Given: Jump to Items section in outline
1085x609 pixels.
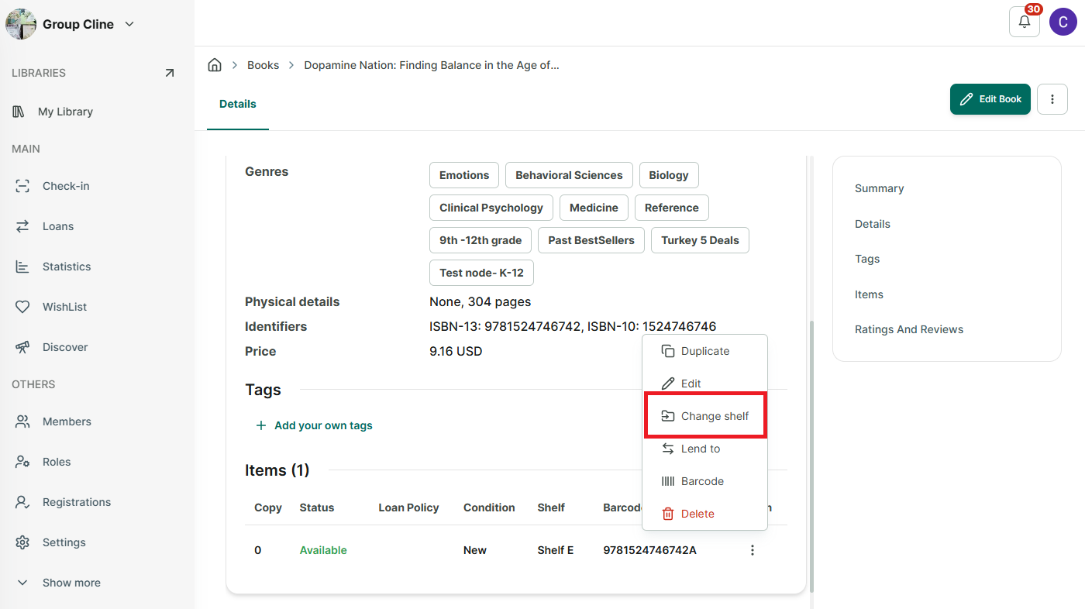Looking at the screenshot, I should point(869,294).
